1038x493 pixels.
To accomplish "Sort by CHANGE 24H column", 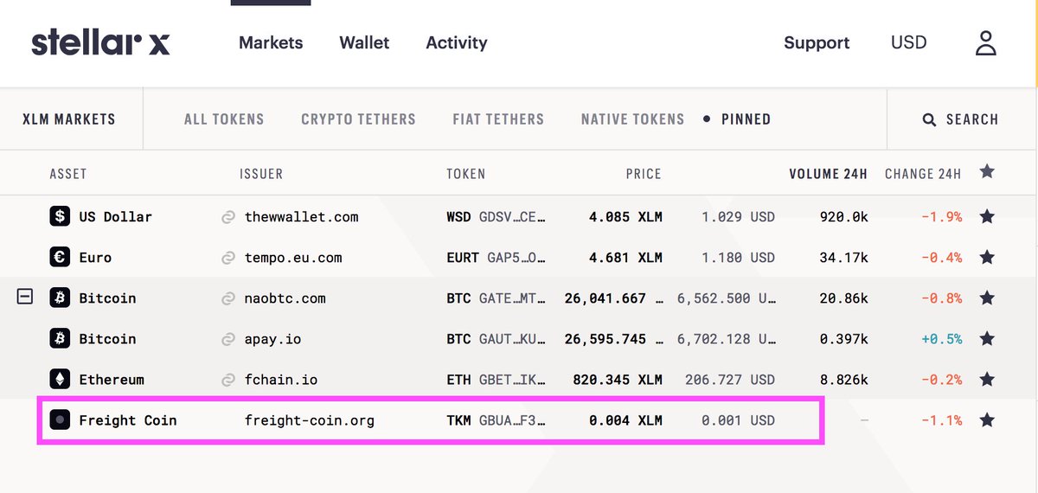I will [923, 174].
